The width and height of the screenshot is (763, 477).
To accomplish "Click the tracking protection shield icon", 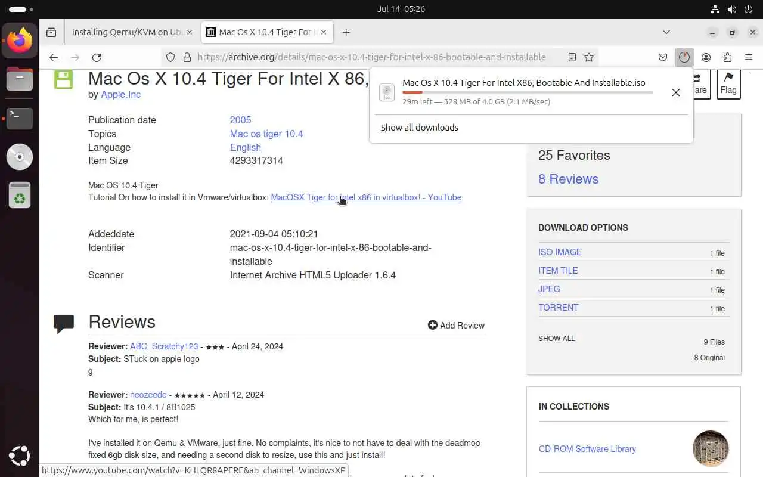I will (170, 57).
